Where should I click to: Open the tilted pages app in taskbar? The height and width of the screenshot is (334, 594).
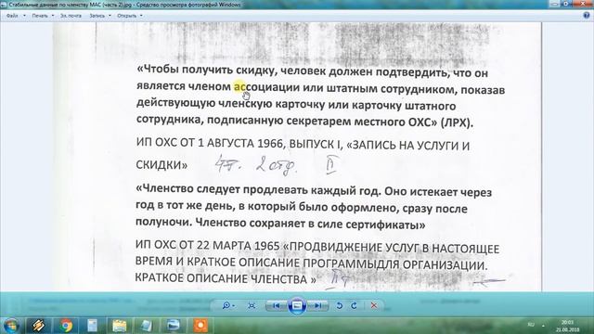[x=147, y=326]
